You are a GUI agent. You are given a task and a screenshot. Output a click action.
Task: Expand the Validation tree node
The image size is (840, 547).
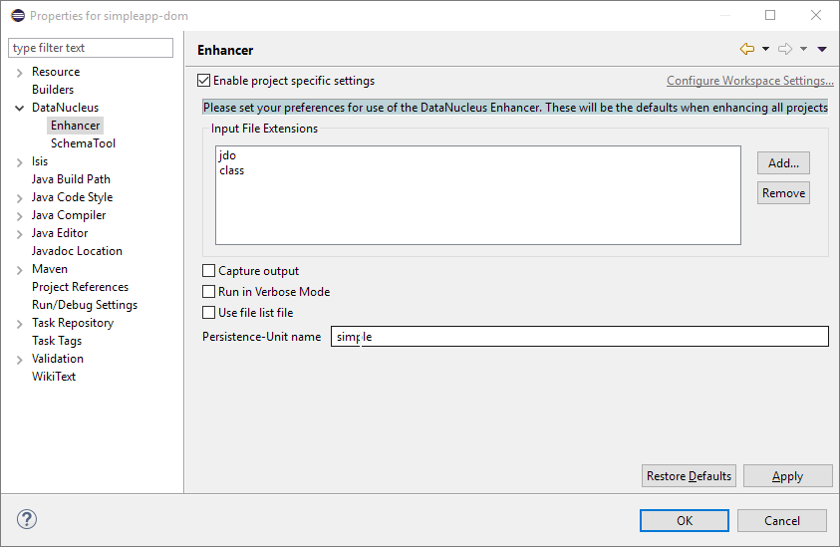click(x=19, y=360)
